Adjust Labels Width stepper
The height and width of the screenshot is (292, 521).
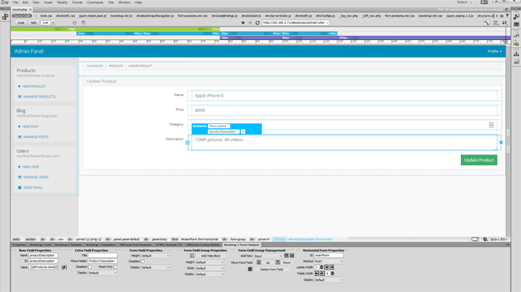coord(321,267)
